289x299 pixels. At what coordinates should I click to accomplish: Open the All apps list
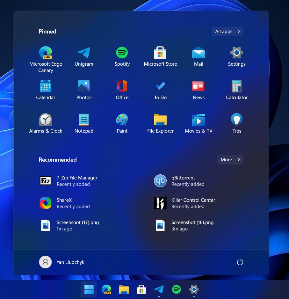pyautogui.click(x=228, y=32)
